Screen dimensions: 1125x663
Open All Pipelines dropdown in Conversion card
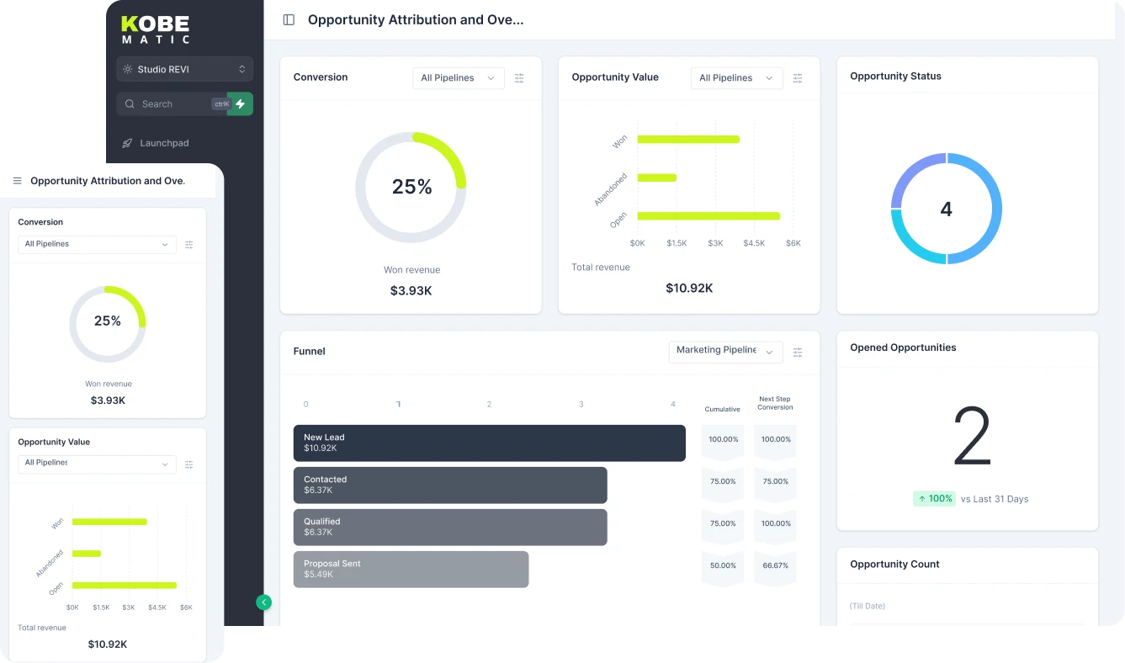click(458, 78)
